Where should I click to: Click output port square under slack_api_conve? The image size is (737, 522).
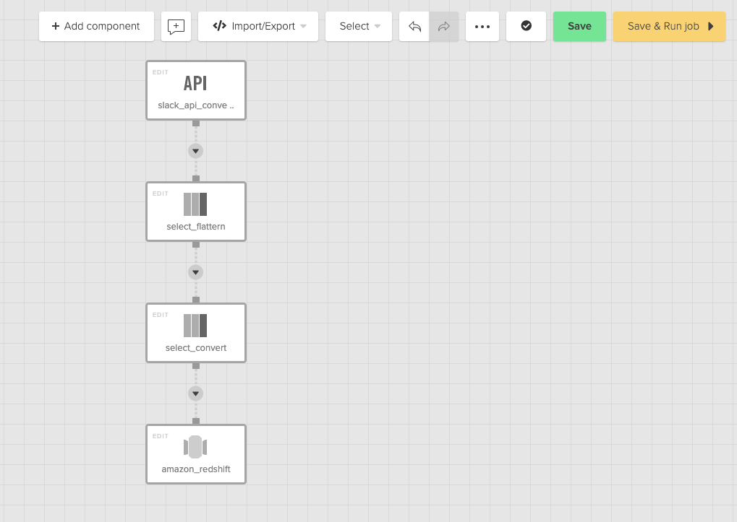pyautogui.click(x=196, y=123)
